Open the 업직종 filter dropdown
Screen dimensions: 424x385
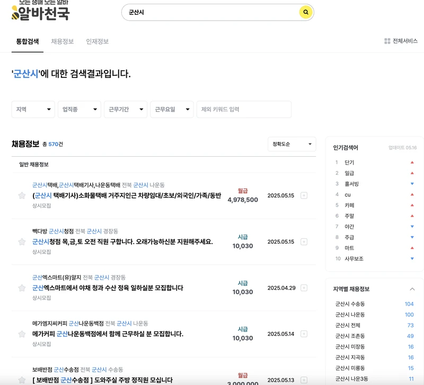point(79,110)
